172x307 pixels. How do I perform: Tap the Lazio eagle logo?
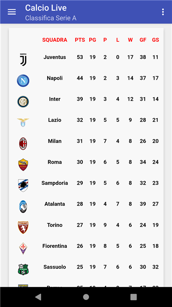[x=23, y=122]
